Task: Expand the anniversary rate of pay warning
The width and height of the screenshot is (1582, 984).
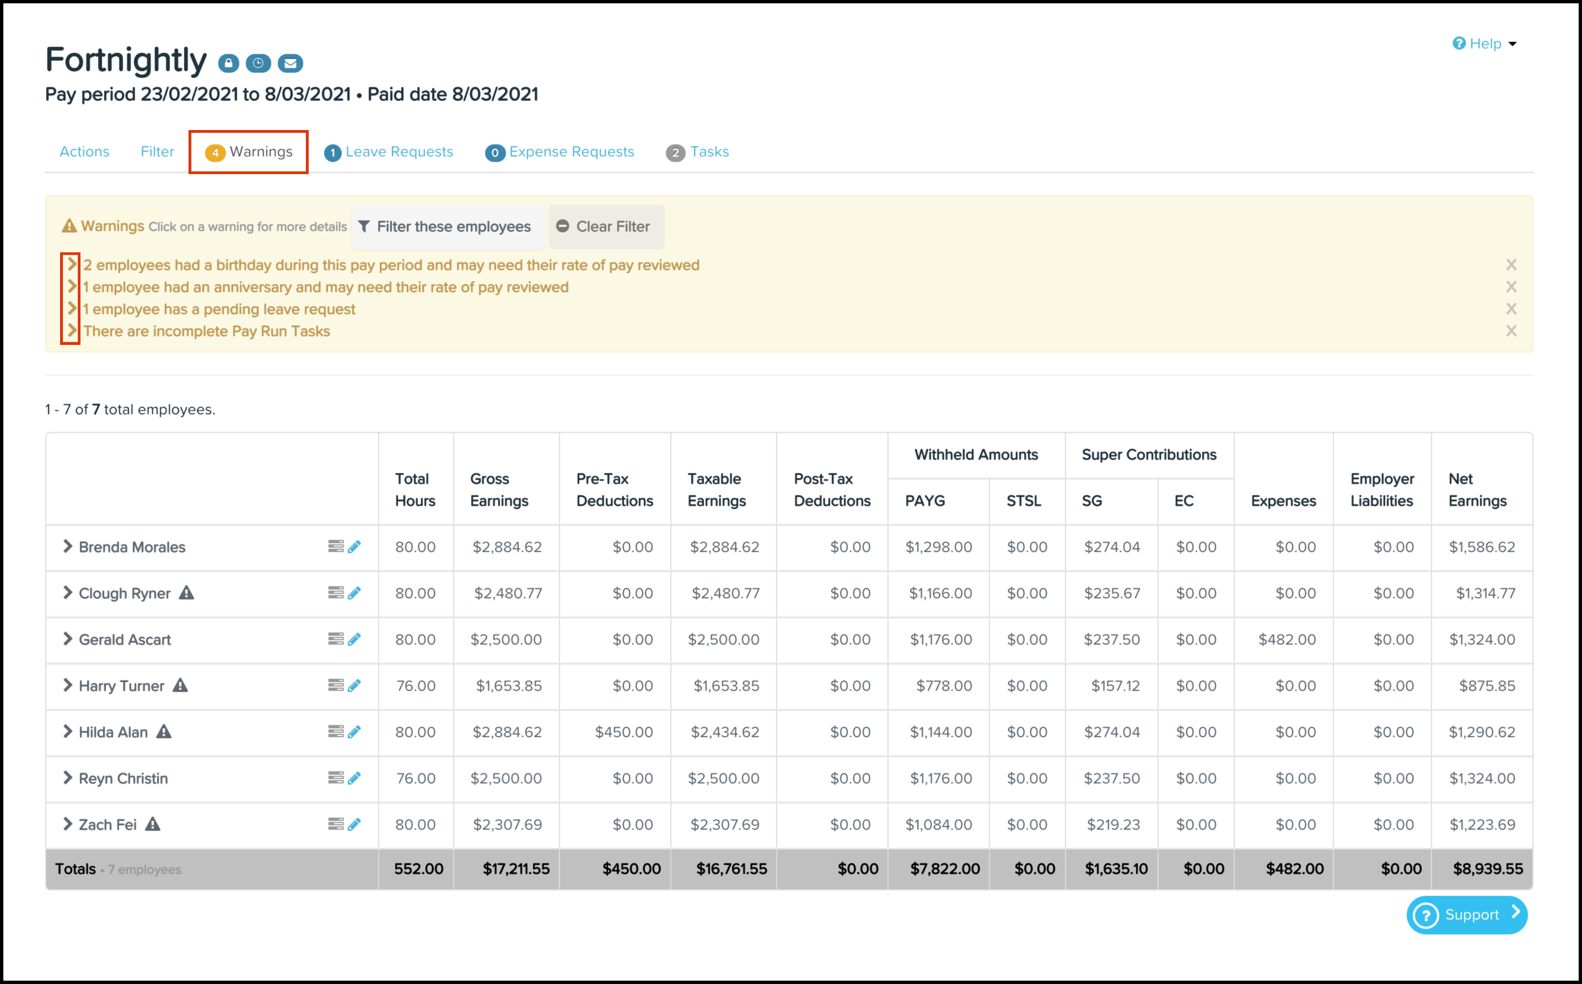Action: (x=72, y=287)
